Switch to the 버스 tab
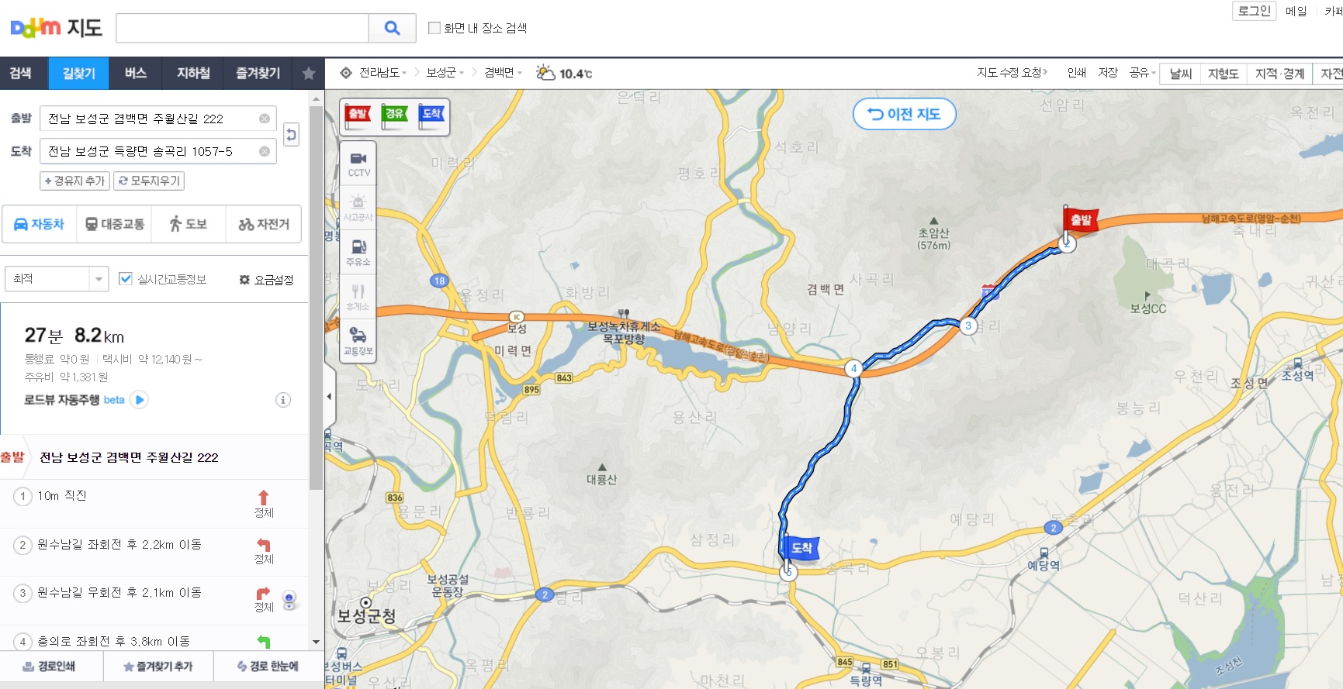 pos(136,74)
